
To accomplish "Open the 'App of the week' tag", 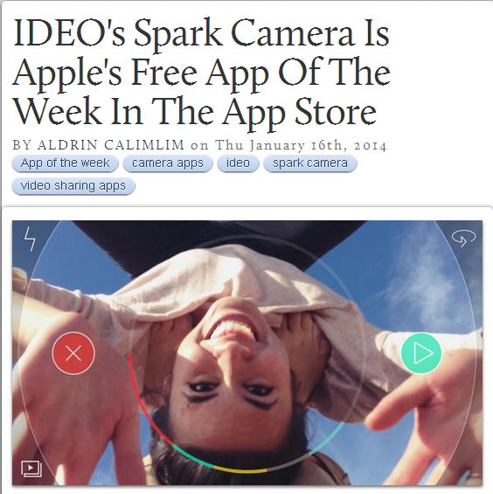I will click(66, 164).
